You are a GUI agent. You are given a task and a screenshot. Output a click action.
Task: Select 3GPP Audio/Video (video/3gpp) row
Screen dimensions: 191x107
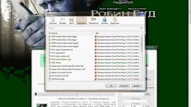(94, 40)
